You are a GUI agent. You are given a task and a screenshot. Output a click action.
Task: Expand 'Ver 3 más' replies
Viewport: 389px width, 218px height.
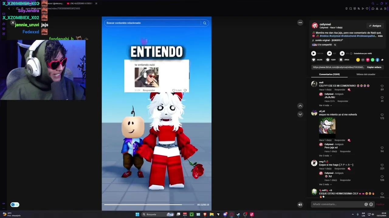coord(325,156)
